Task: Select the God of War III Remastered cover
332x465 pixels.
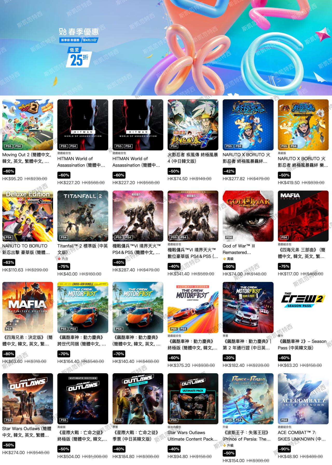Action: [248, 216]
